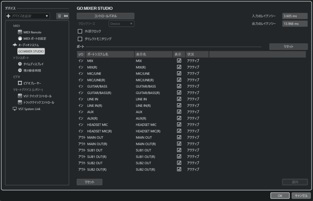Click the HEADSET MIC(R) display name cell

click(148, 131)
